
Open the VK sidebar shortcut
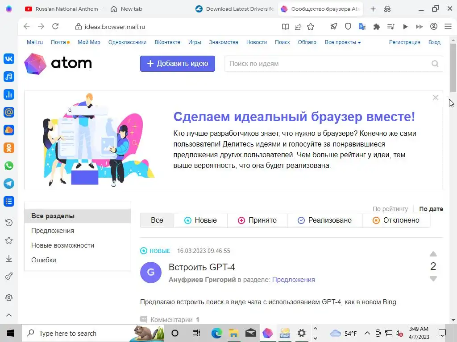tap(9, 59)
